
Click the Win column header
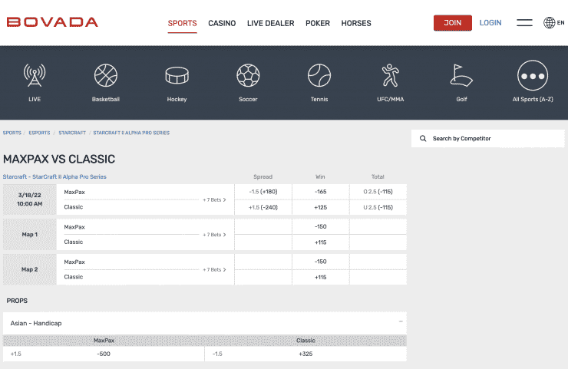320,176
